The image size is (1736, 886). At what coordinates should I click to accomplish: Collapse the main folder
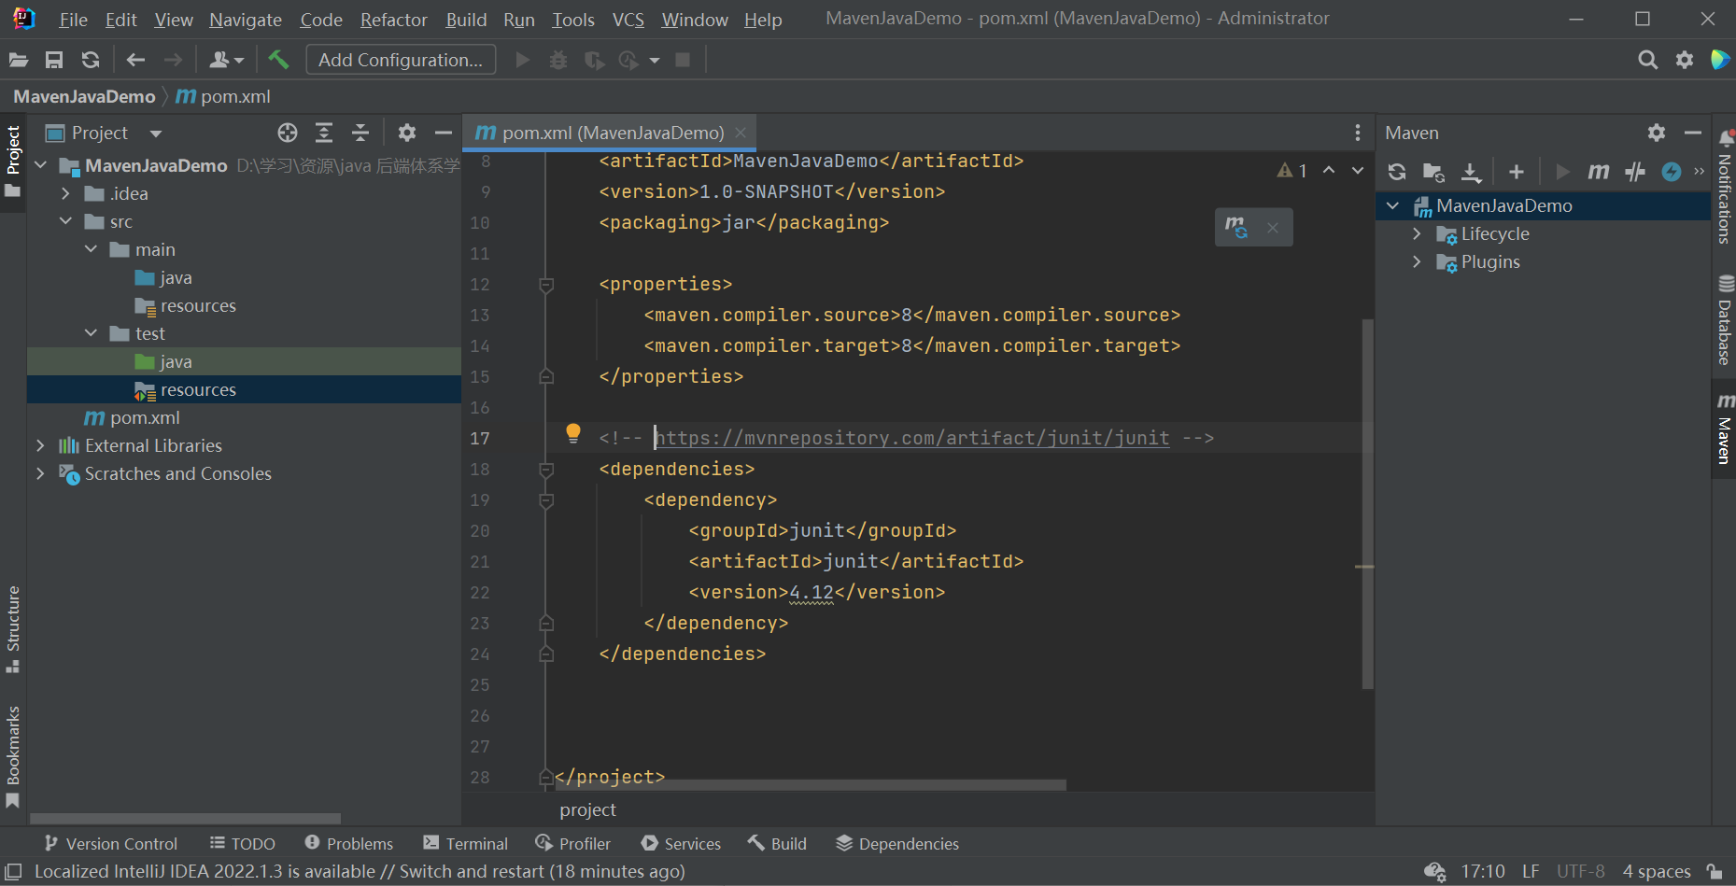(91, 249)
